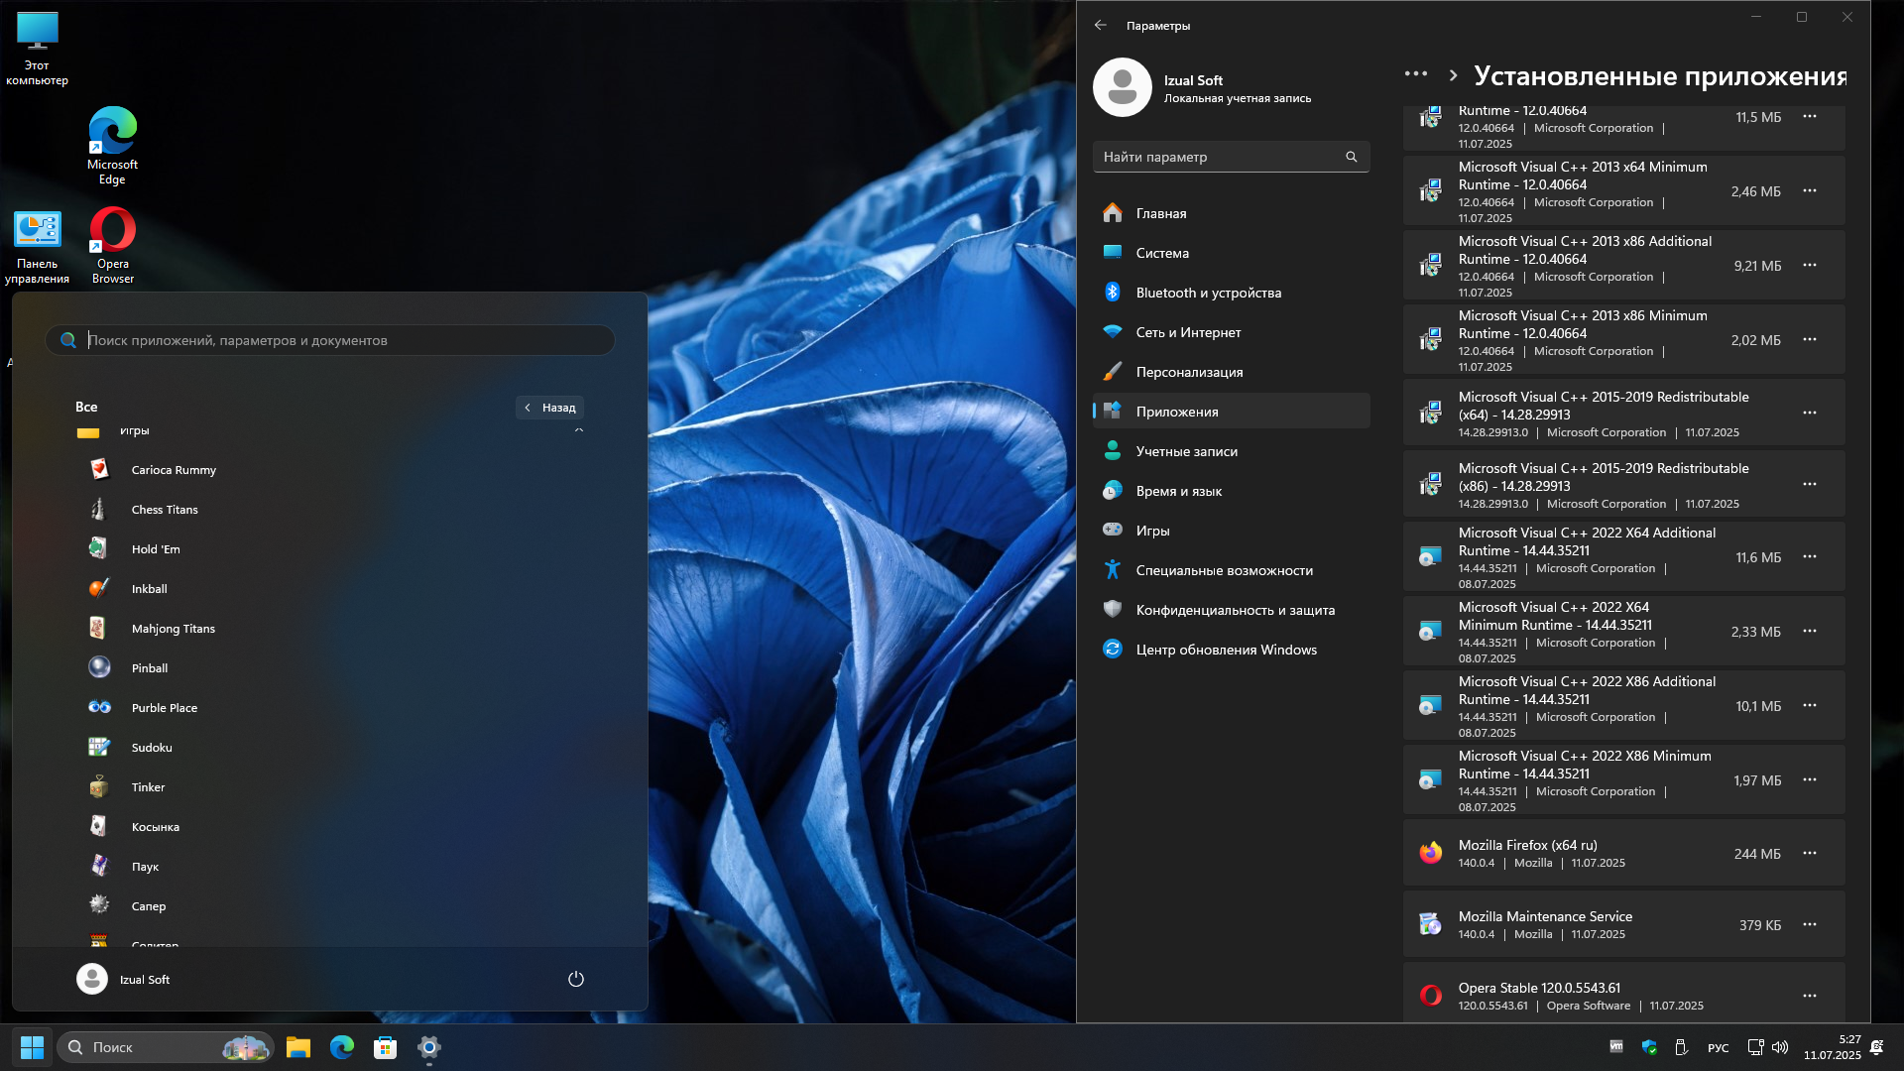This screenshot has height=1071, width=1904.
Task: Select Учетные записи in sidebar
Action: coord(1231,451)
